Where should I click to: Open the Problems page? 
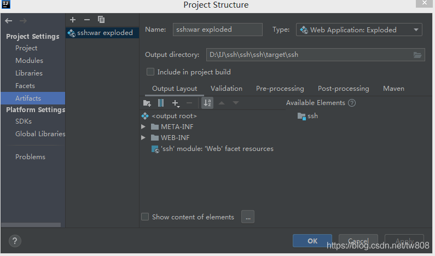(30, 157)
